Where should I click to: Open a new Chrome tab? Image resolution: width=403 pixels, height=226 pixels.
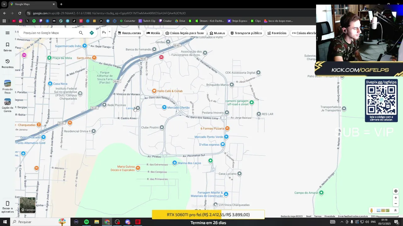point(61,4)
